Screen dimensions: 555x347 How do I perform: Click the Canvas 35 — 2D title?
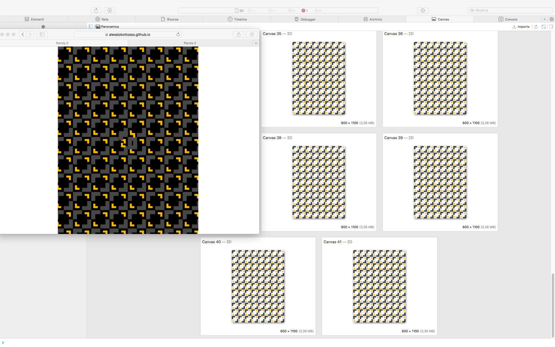pyautogui.click(x=277, y=34)
